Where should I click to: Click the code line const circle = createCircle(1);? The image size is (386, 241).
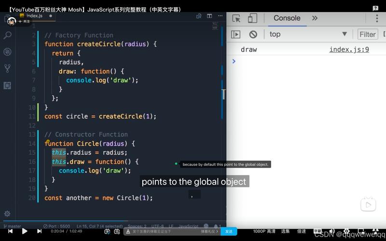[x=100, y=116]
